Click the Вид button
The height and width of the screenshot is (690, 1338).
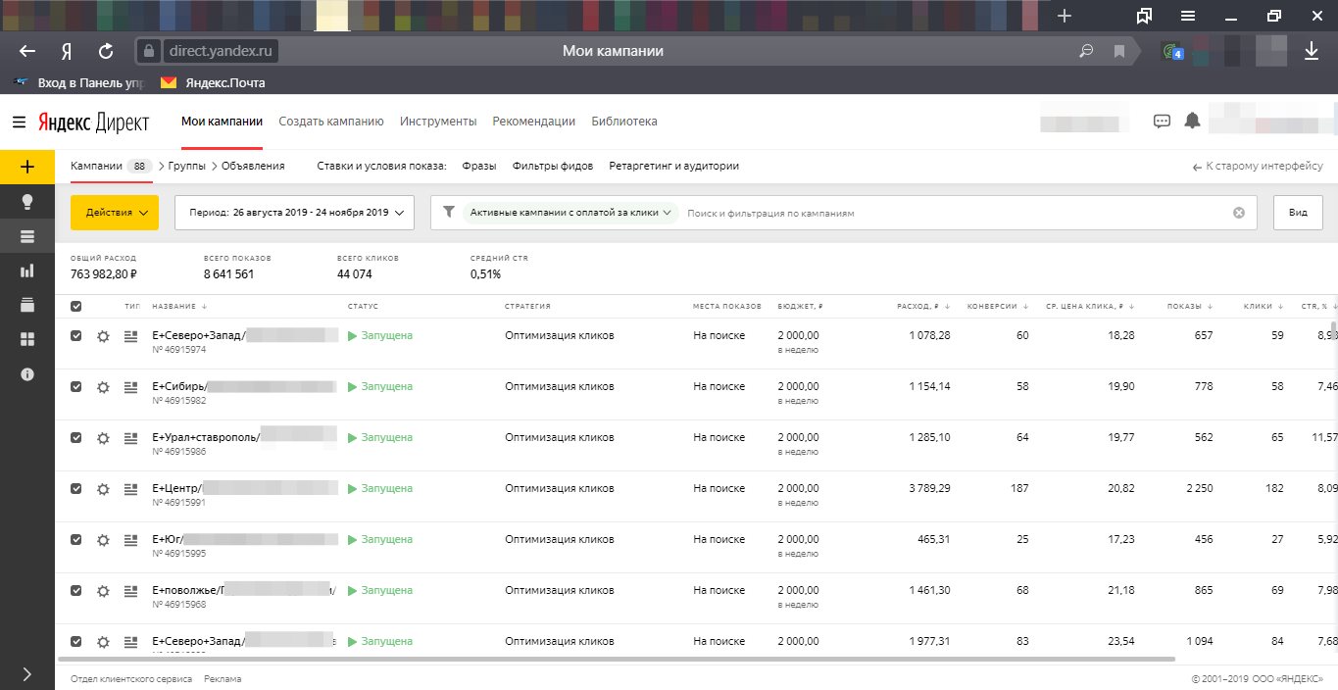click(x=1297, y=213)
